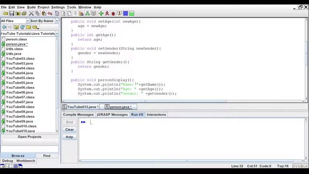Toggle the BLK block mode indicator
This screenshot has width=309, height=174.
click(x=305, y=166)
